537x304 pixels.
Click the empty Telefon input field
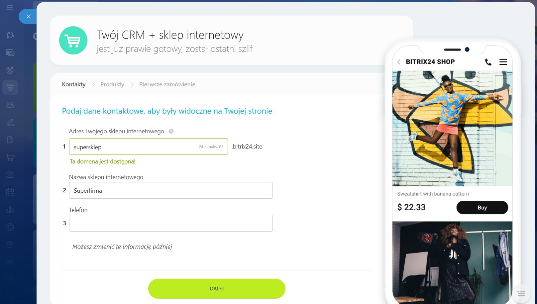pyautogui.click(x=171, y=223)
